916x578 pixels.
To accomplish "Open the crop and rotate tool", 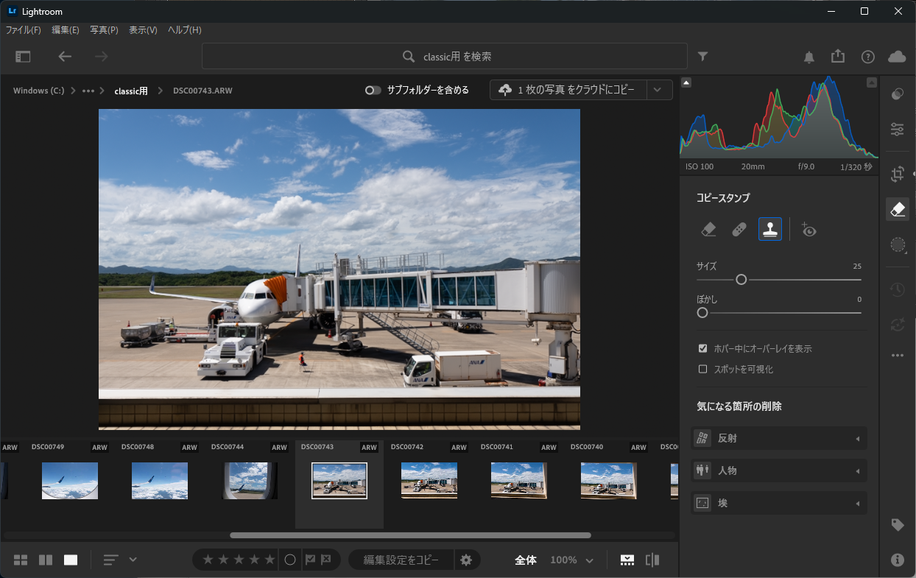I will coord(898,175).
